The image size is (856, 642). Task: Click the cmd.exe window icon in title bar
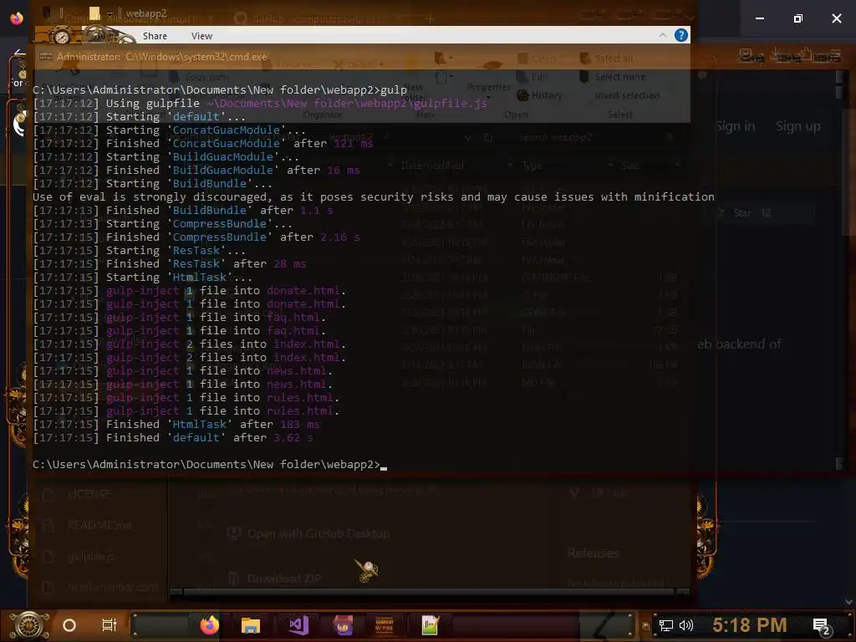coord(46,56)
